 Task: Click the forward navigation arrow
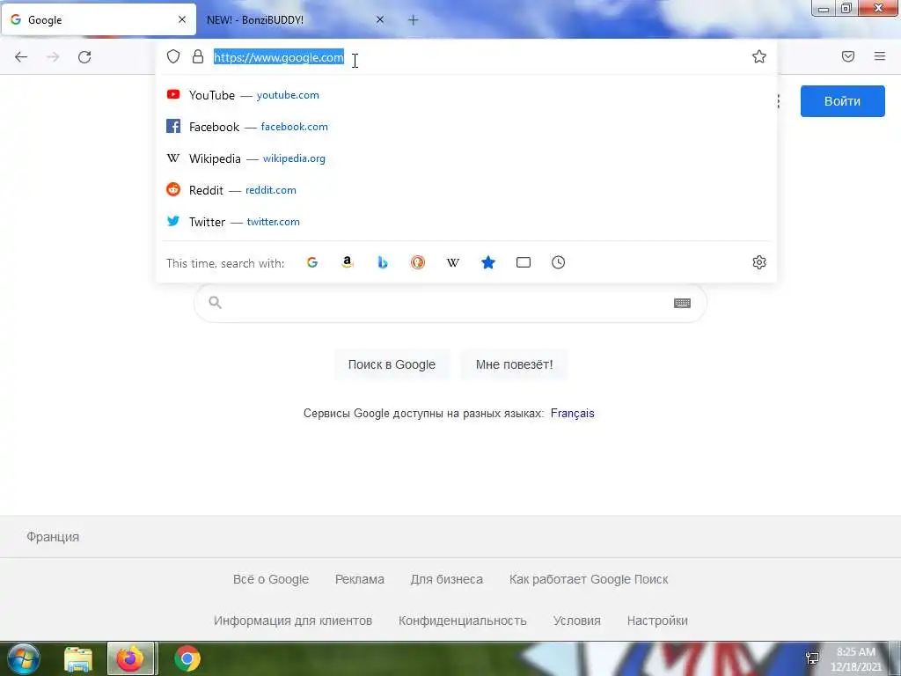point(53,57)
